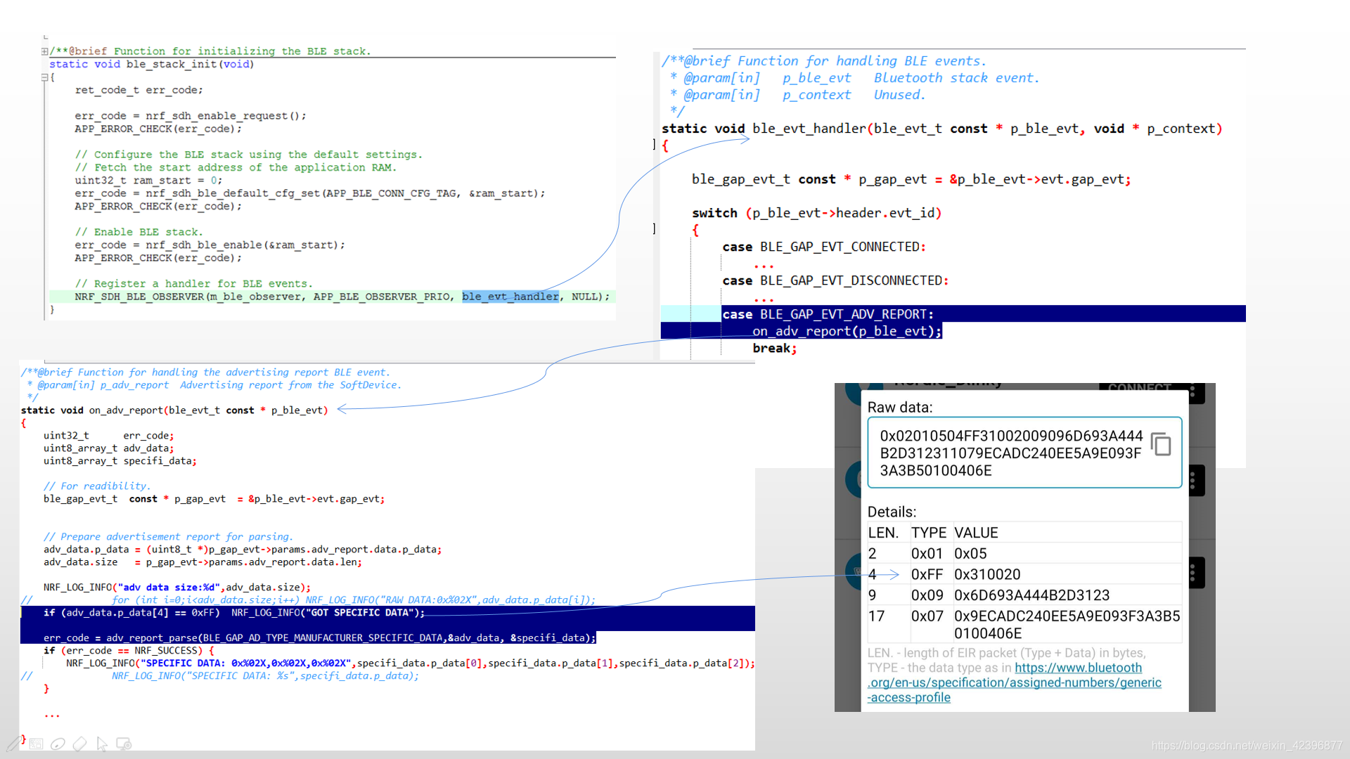Viewport: 1350px width, 759px height.
Task: Choose the arrow cursor pointer icon
Action: (102, 744)
